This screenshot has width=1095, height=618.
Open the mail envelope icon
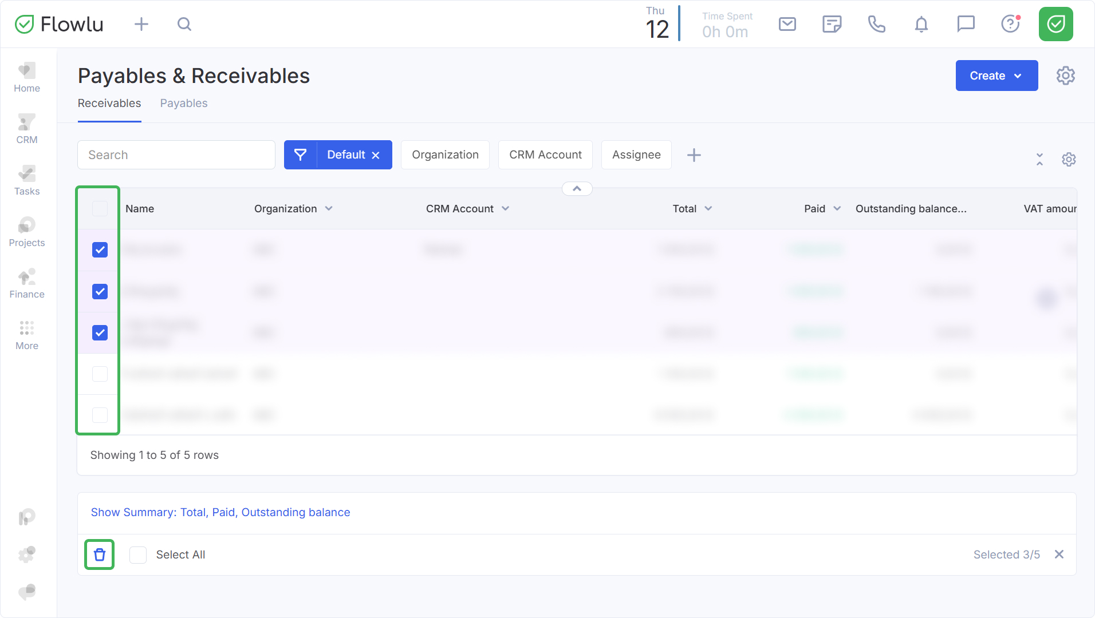[787, 24]
